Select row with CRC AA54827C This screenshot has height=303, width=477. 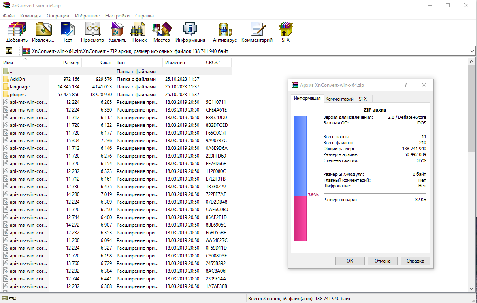pos(116,240)
